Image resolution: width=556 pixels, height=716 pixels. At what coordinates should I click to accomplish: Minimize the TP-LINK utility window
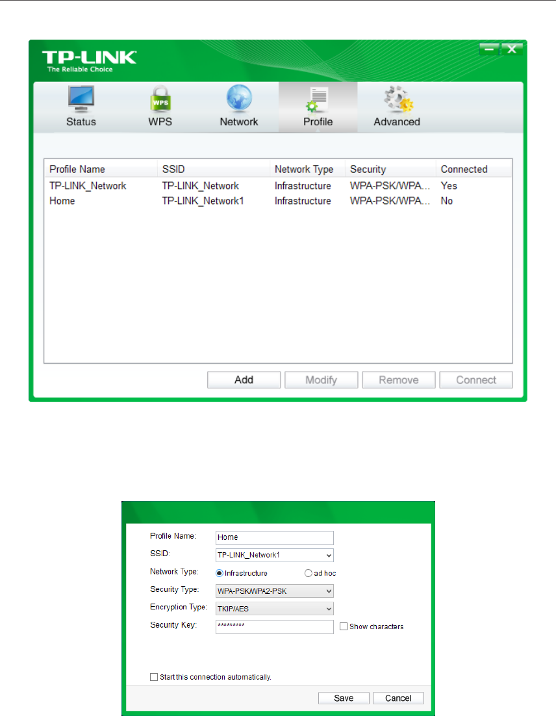pos(489,49)
